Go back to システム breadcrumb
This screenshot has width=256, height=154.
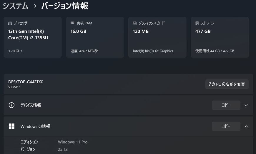(x=16, y=6)
